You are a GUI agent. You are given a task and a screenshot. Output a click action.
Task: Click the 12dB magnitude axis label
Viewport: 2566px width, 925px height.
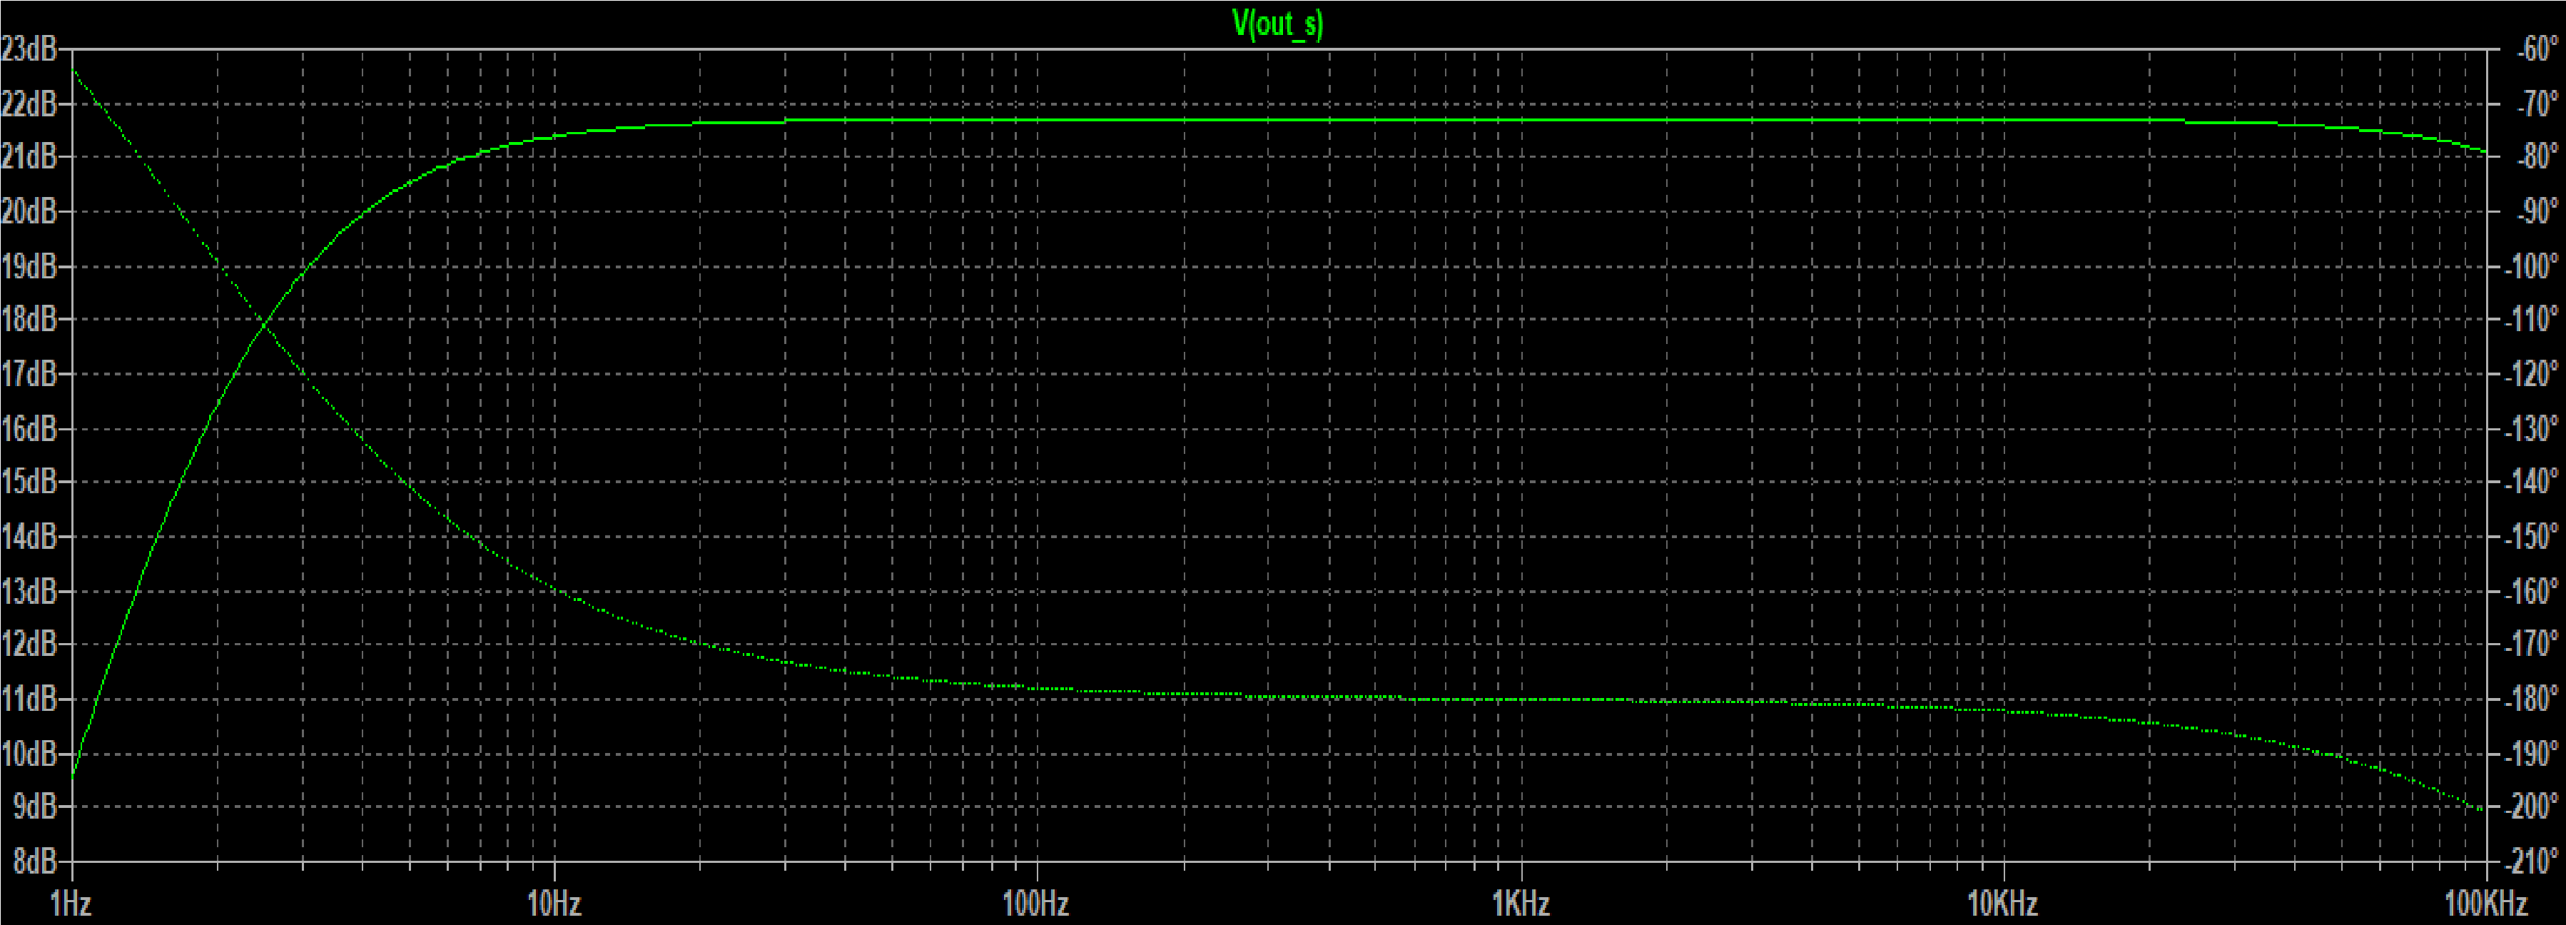click(x=29, y=644)
